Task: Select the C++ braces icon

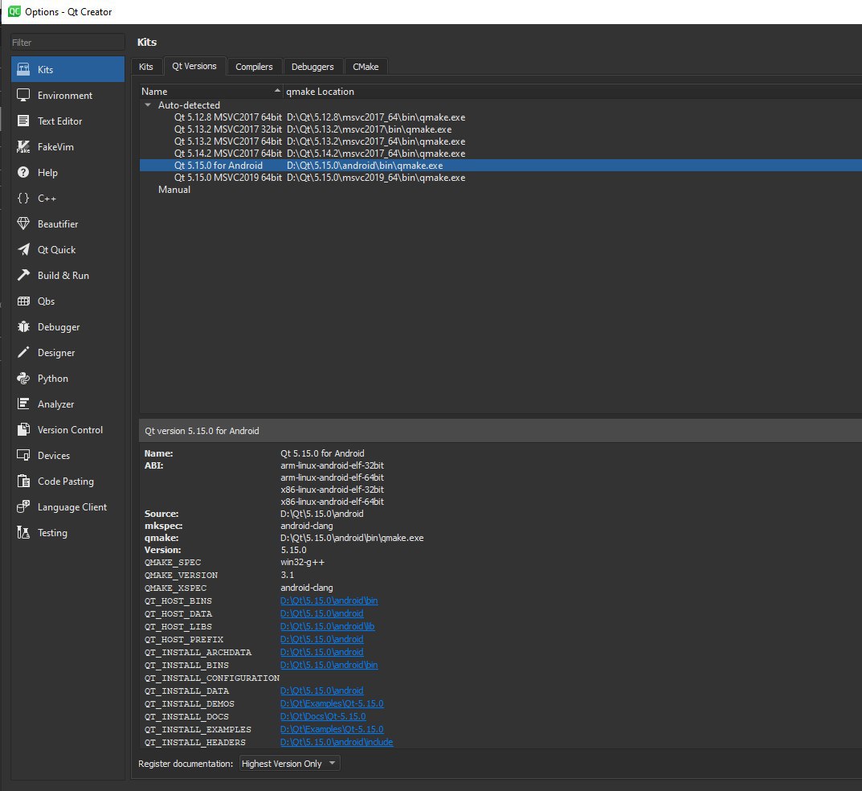Action: tap(23, 198)
